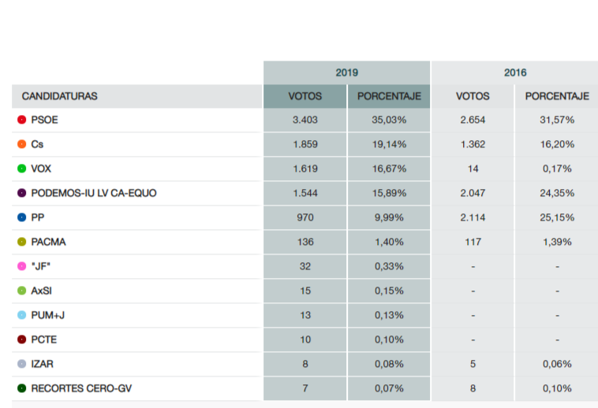Screen dimensions: 598x408
Task: Select the 2019 year column header
Action: coord(346,72)
